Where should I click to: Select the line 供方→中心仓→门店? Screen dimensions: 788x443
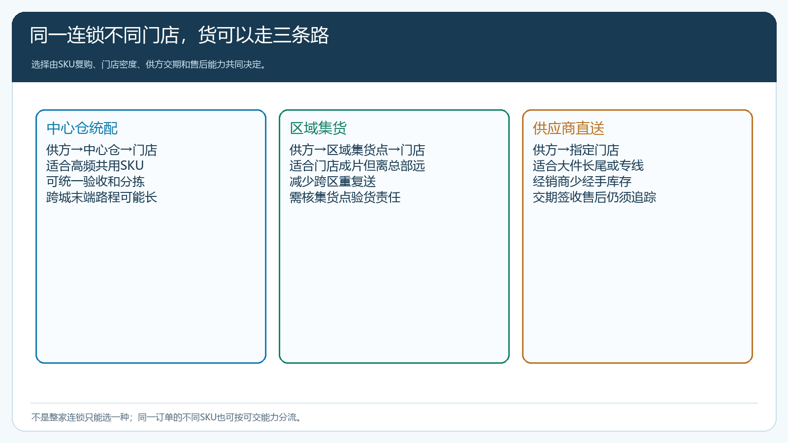(101, 150)
